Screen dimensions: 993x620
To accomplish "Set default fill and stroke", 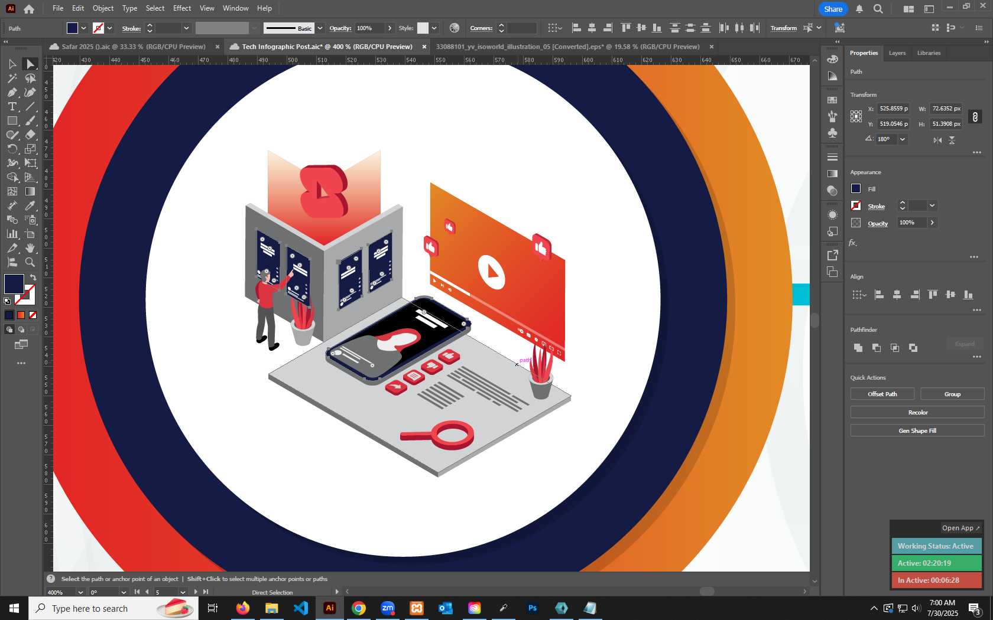I will click(7, 301).
